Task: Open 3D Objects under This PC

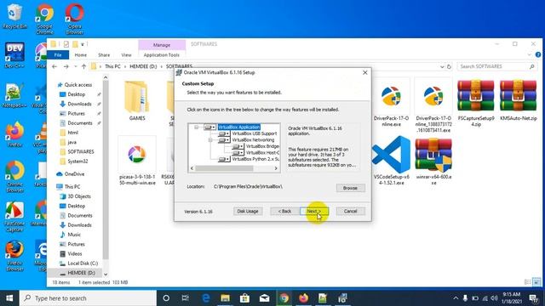Action: pos(79,196)
